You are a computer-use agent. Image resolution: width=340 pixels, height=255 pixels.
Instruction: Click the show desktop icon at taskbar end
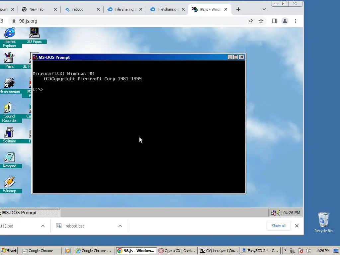click(336, 251)
